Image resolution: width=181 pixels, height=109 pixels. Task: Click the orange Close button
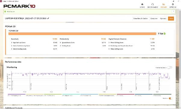(x=171, y=18)
